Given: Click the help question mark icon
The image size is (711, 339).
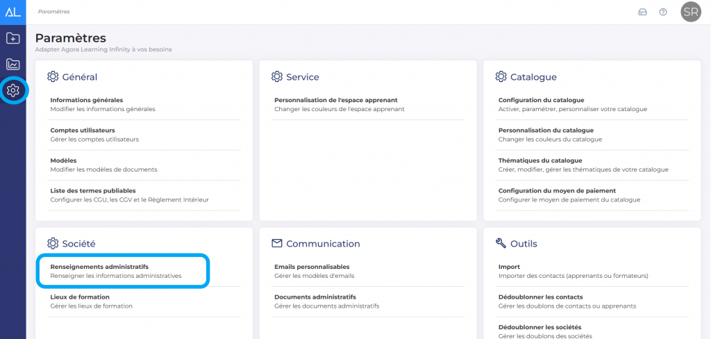Looking at the screenshot, I should (x=663, y=12).
